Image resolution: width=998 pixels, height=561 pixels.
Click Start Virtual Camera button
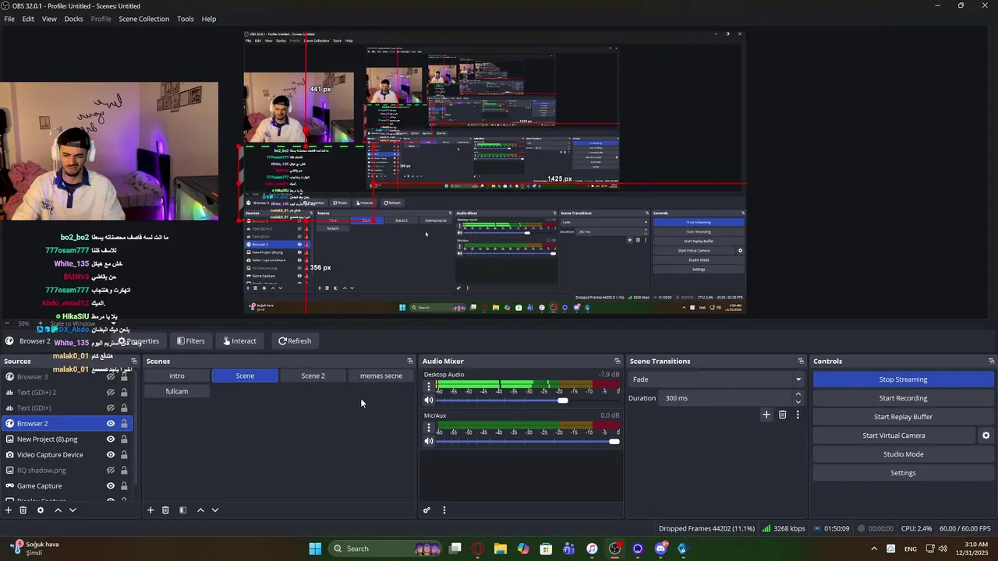point(894,436)
